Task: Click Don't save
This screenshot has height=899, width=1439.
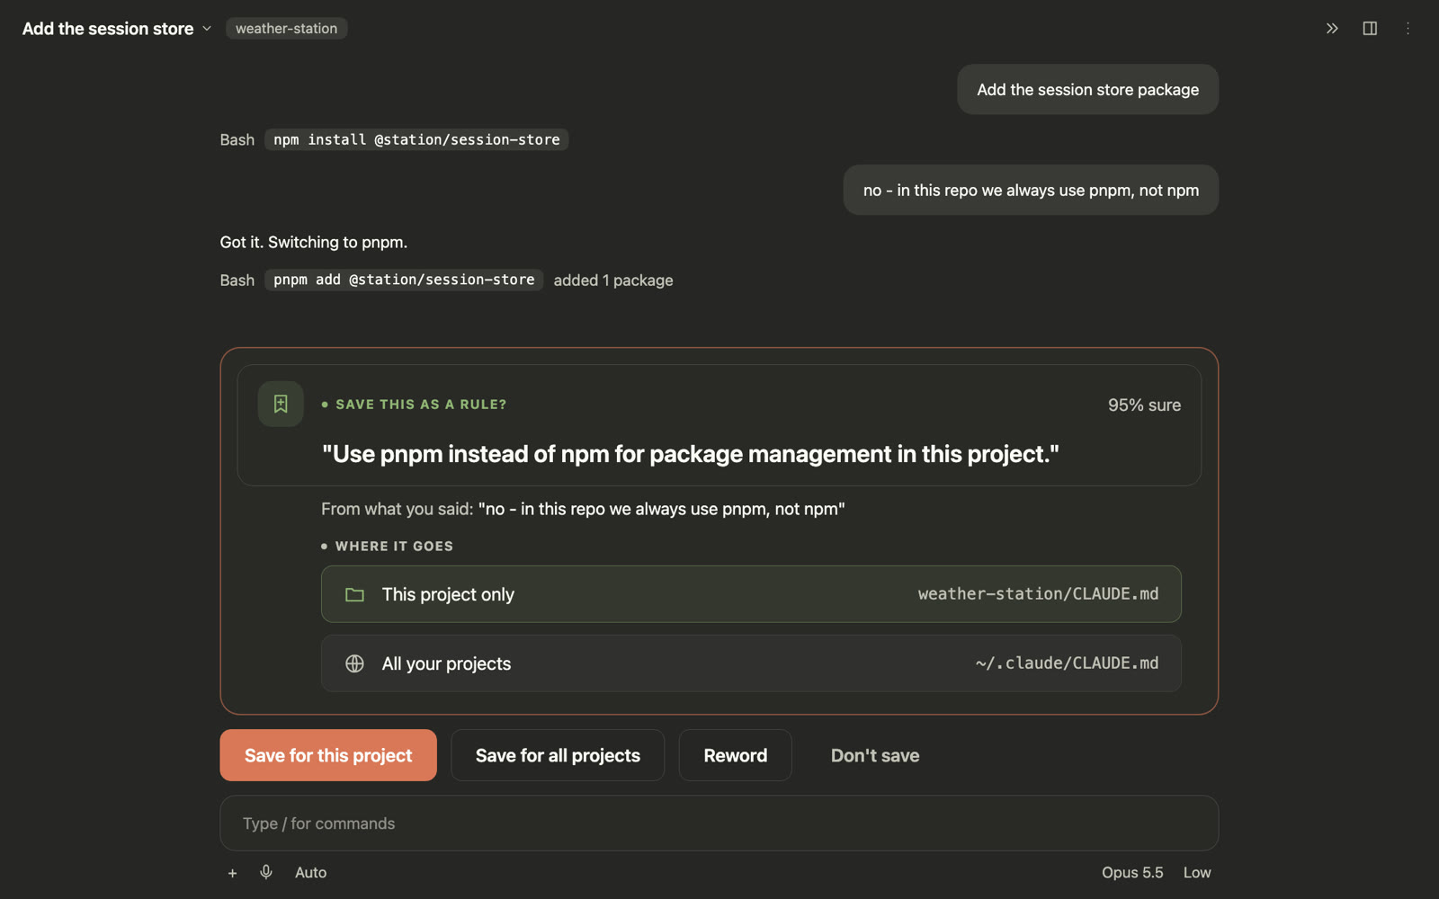Action: (875, 755)
